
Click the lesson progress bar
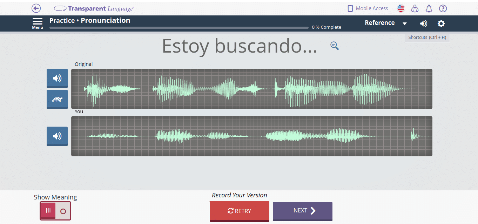coord(179,28)
